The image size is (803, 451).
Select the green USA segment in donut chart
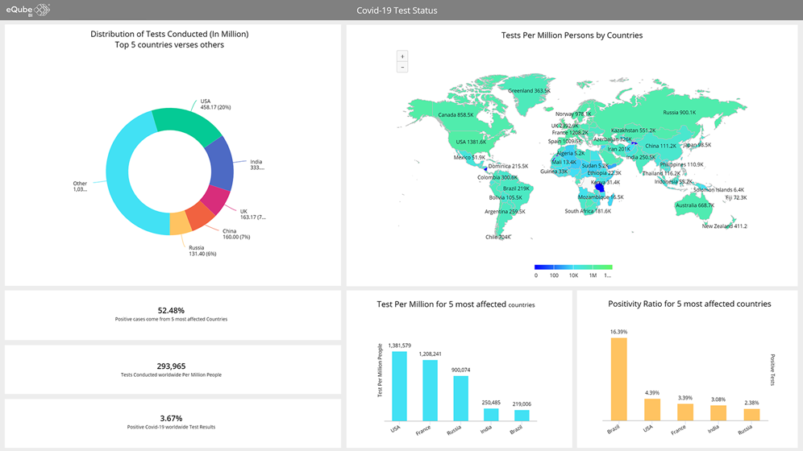tap(184, 124)
